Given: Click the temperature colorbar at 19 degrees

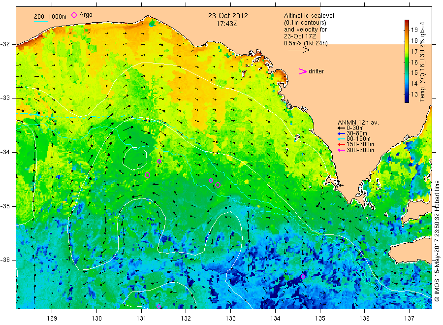Looking at the screenshot, I should (x=407, y=30).
